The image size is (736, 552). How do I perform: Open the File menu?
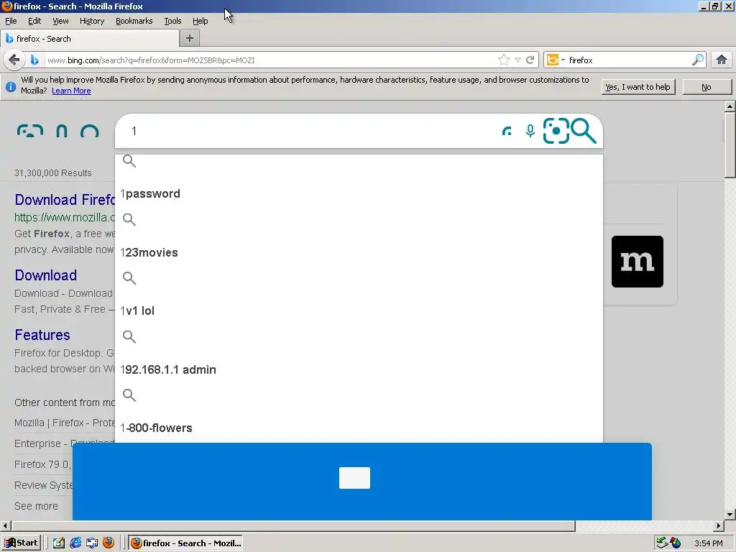tap(11, 21)
